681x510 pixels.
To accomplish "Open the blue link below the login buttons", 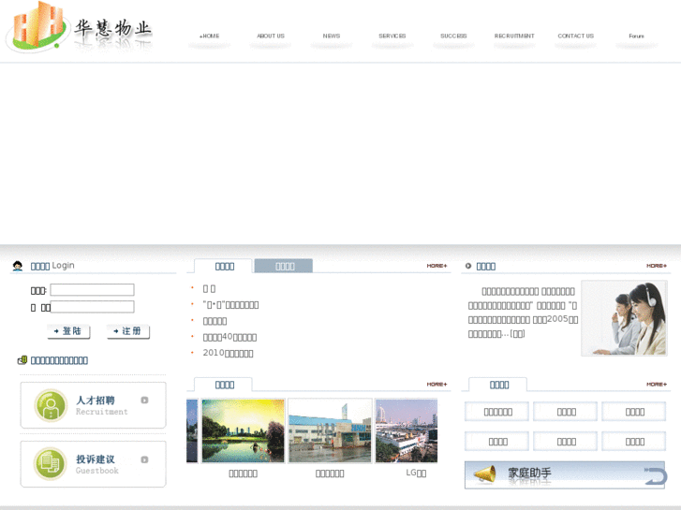I will (x=60, y=360).
